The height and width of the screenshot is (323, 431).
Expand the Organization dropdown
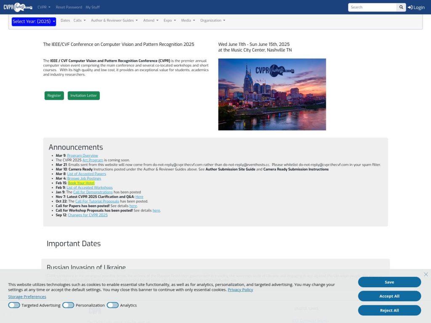coord(213,20)
